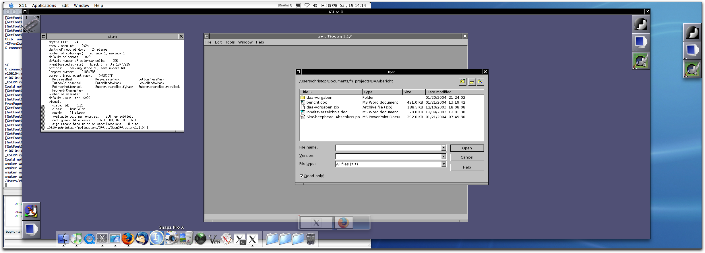Open the Applications menu in Mac menu bar

(x=44, y=5)
